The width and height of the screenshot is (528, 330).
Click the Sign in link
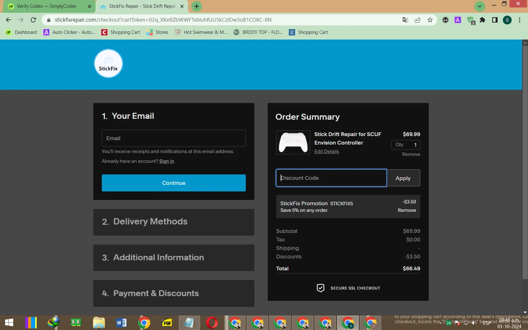click(166, 161)
